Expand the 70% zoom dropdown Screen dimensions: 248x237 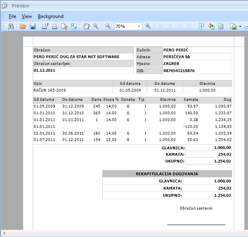point(139,26)
